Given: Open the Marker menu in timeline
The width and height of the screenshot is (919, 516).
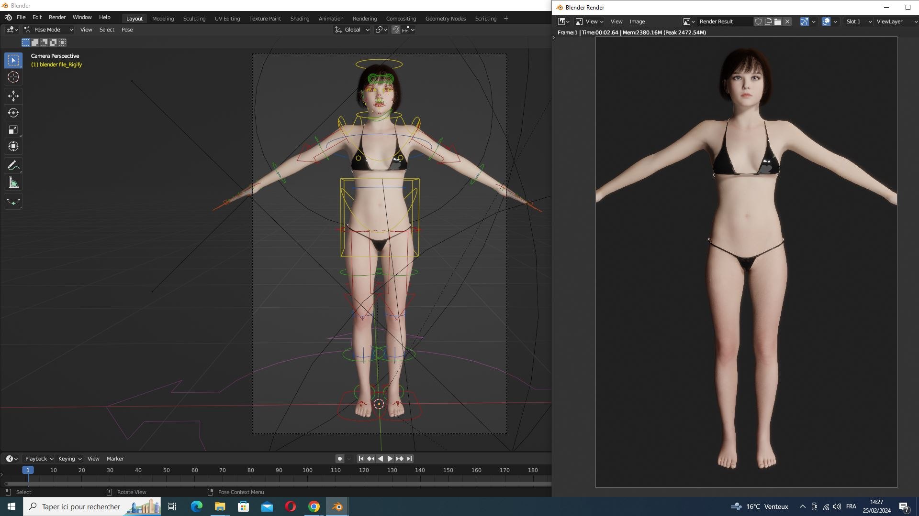Looking at the screenshot, I should click(115, 459).
